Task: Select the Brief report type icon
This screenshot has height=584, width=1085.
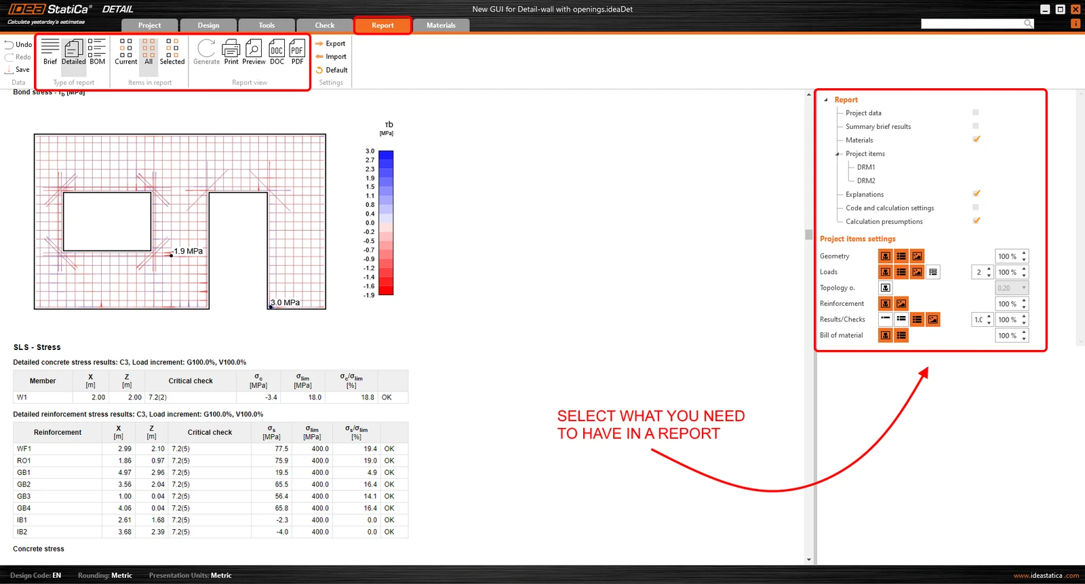Action: pyautogui.click(x=50, y=52)
